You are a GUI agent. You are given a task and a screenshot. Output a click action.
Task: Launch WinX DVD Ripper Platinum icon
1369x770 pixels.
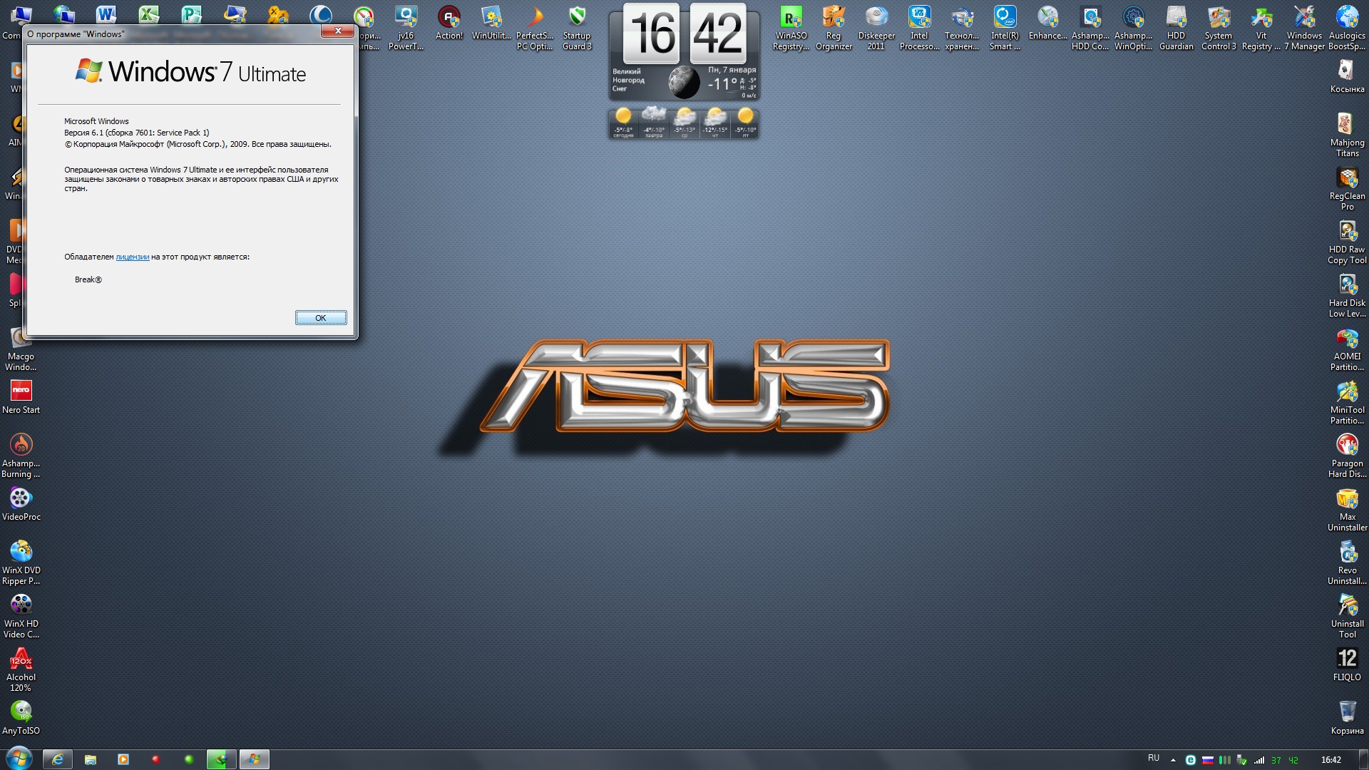(x=21, y=563)
